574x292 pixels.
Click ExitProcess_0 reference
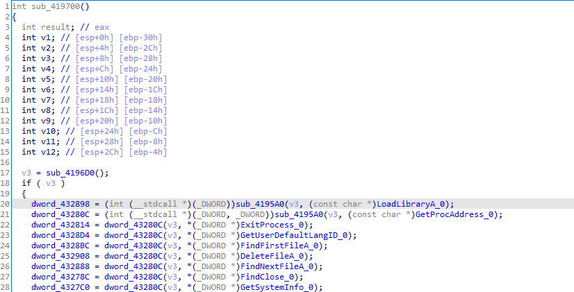[x=272, y=225]
